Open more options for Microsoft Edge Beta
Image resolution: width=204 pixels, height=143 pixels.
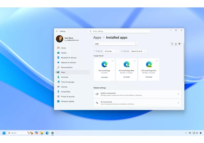point(135,61)
